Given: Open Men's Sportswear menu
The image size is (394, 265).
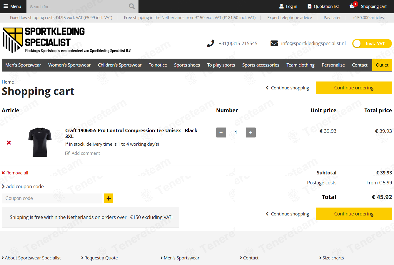Looking at the screenshot, I should coord(23,65).
